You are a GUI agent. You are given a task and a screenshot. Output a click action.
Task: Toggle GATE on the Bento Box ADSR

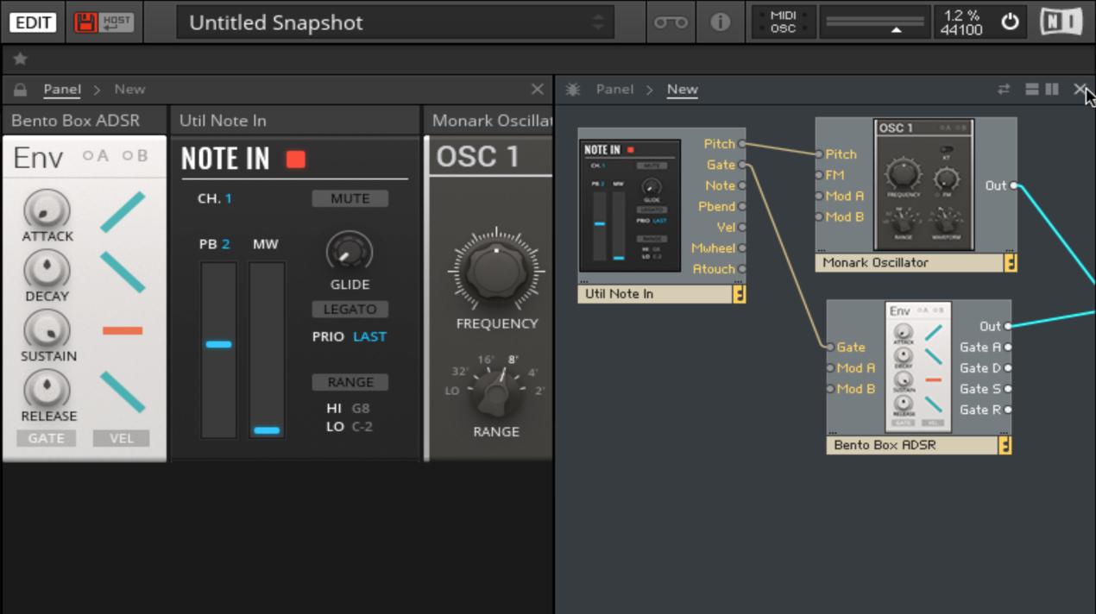[x=46, y=437]
